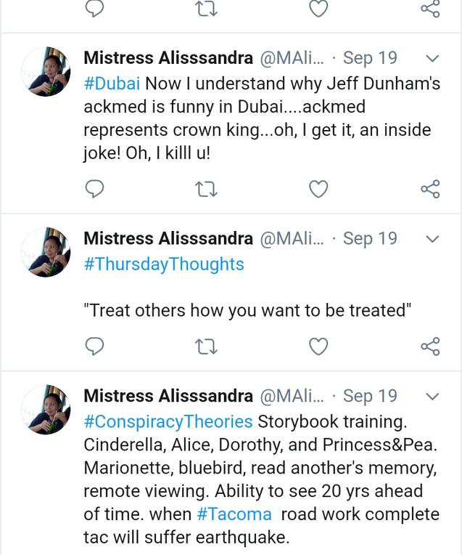Retweet the partially visible top tweet
462x555 pixels.
point(207,9)
